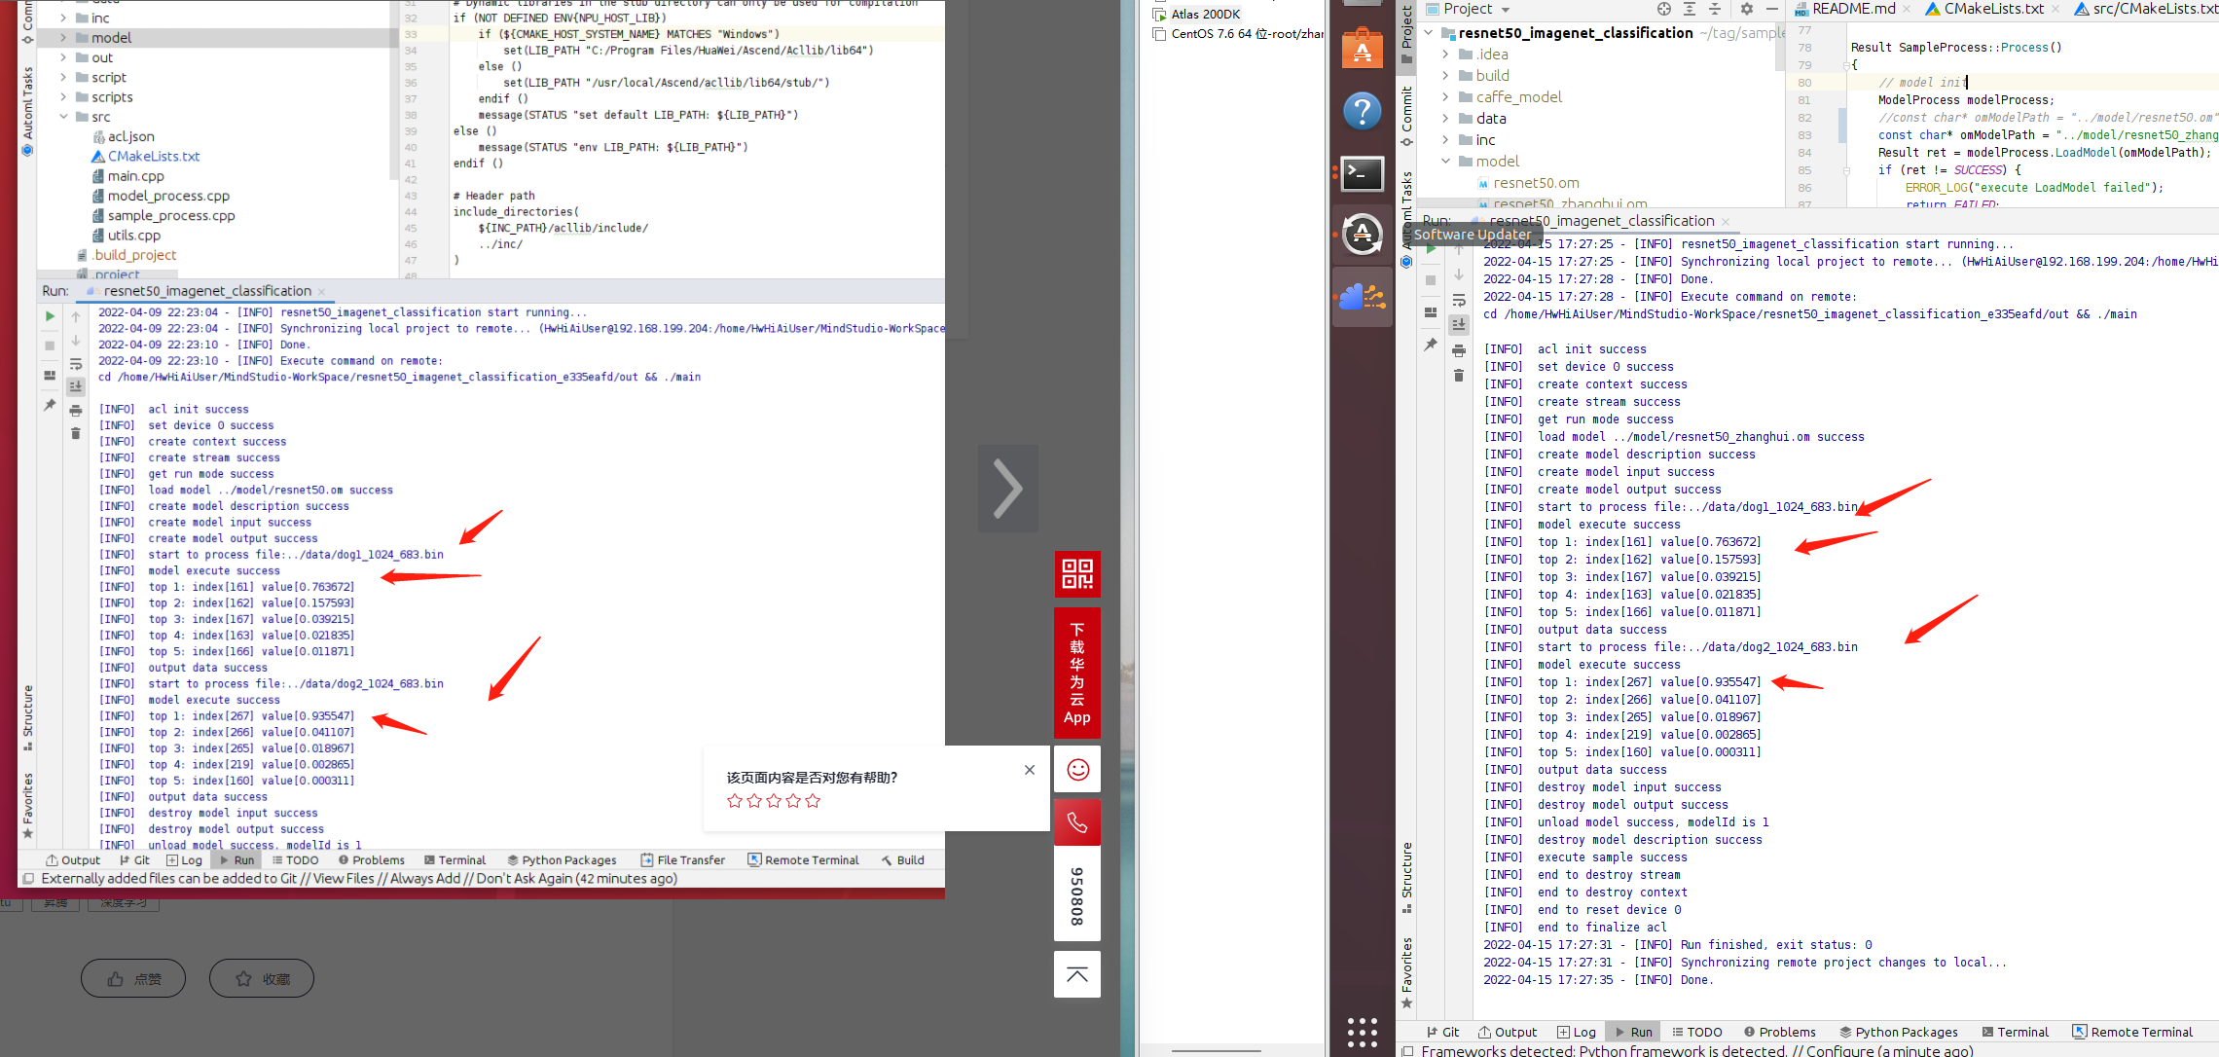Check the Atlas 200DK checkbox

pyautogui.click(x=1159, y=15)
